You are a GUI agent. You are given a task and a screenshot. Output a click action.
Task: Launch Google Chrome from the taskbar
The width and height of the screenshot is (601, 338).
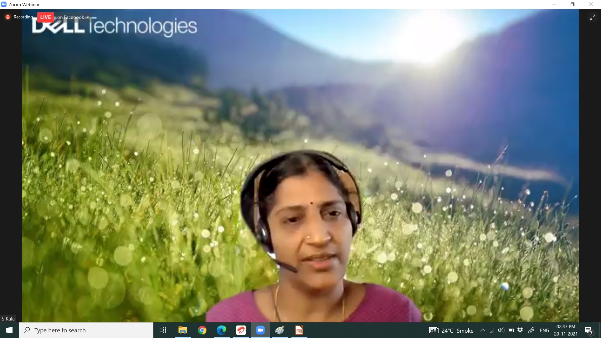pyautogui.click(x=202, y=330)
